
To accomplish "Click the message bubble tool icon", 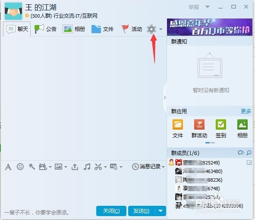I will click(113, 167).
